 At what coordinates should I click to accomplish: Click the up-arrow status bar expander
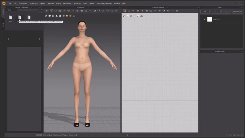[127, 135]
